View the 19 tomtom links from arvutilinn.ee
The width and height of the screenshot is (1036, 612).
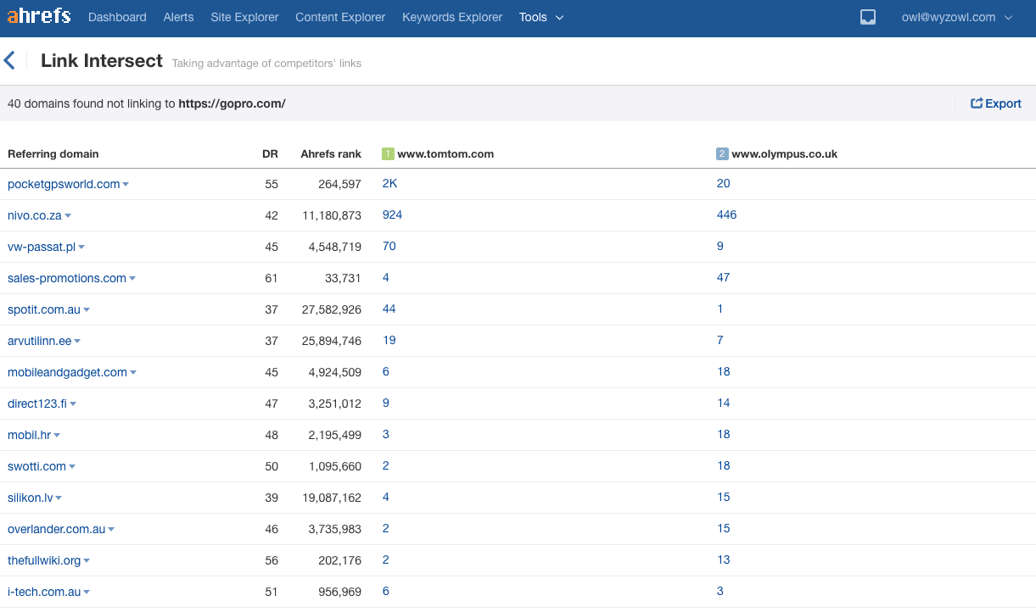point(389,340)
